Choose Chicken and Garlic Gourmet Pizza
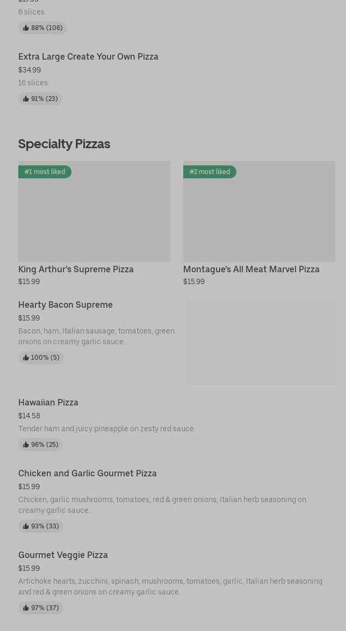Viewport: 346px width, 631px height. [x=88, y=473]
